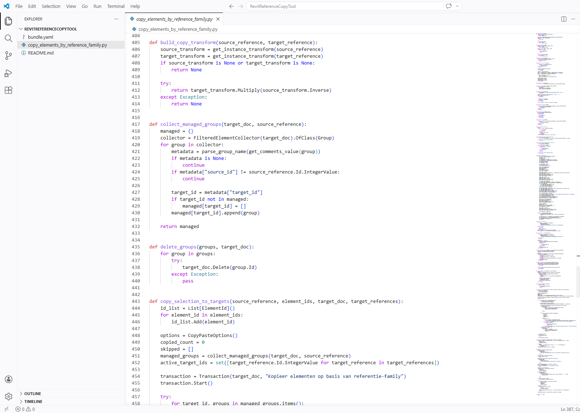
Task: Open the Copilot chat icon in title bar
Action: pos(449,6)
